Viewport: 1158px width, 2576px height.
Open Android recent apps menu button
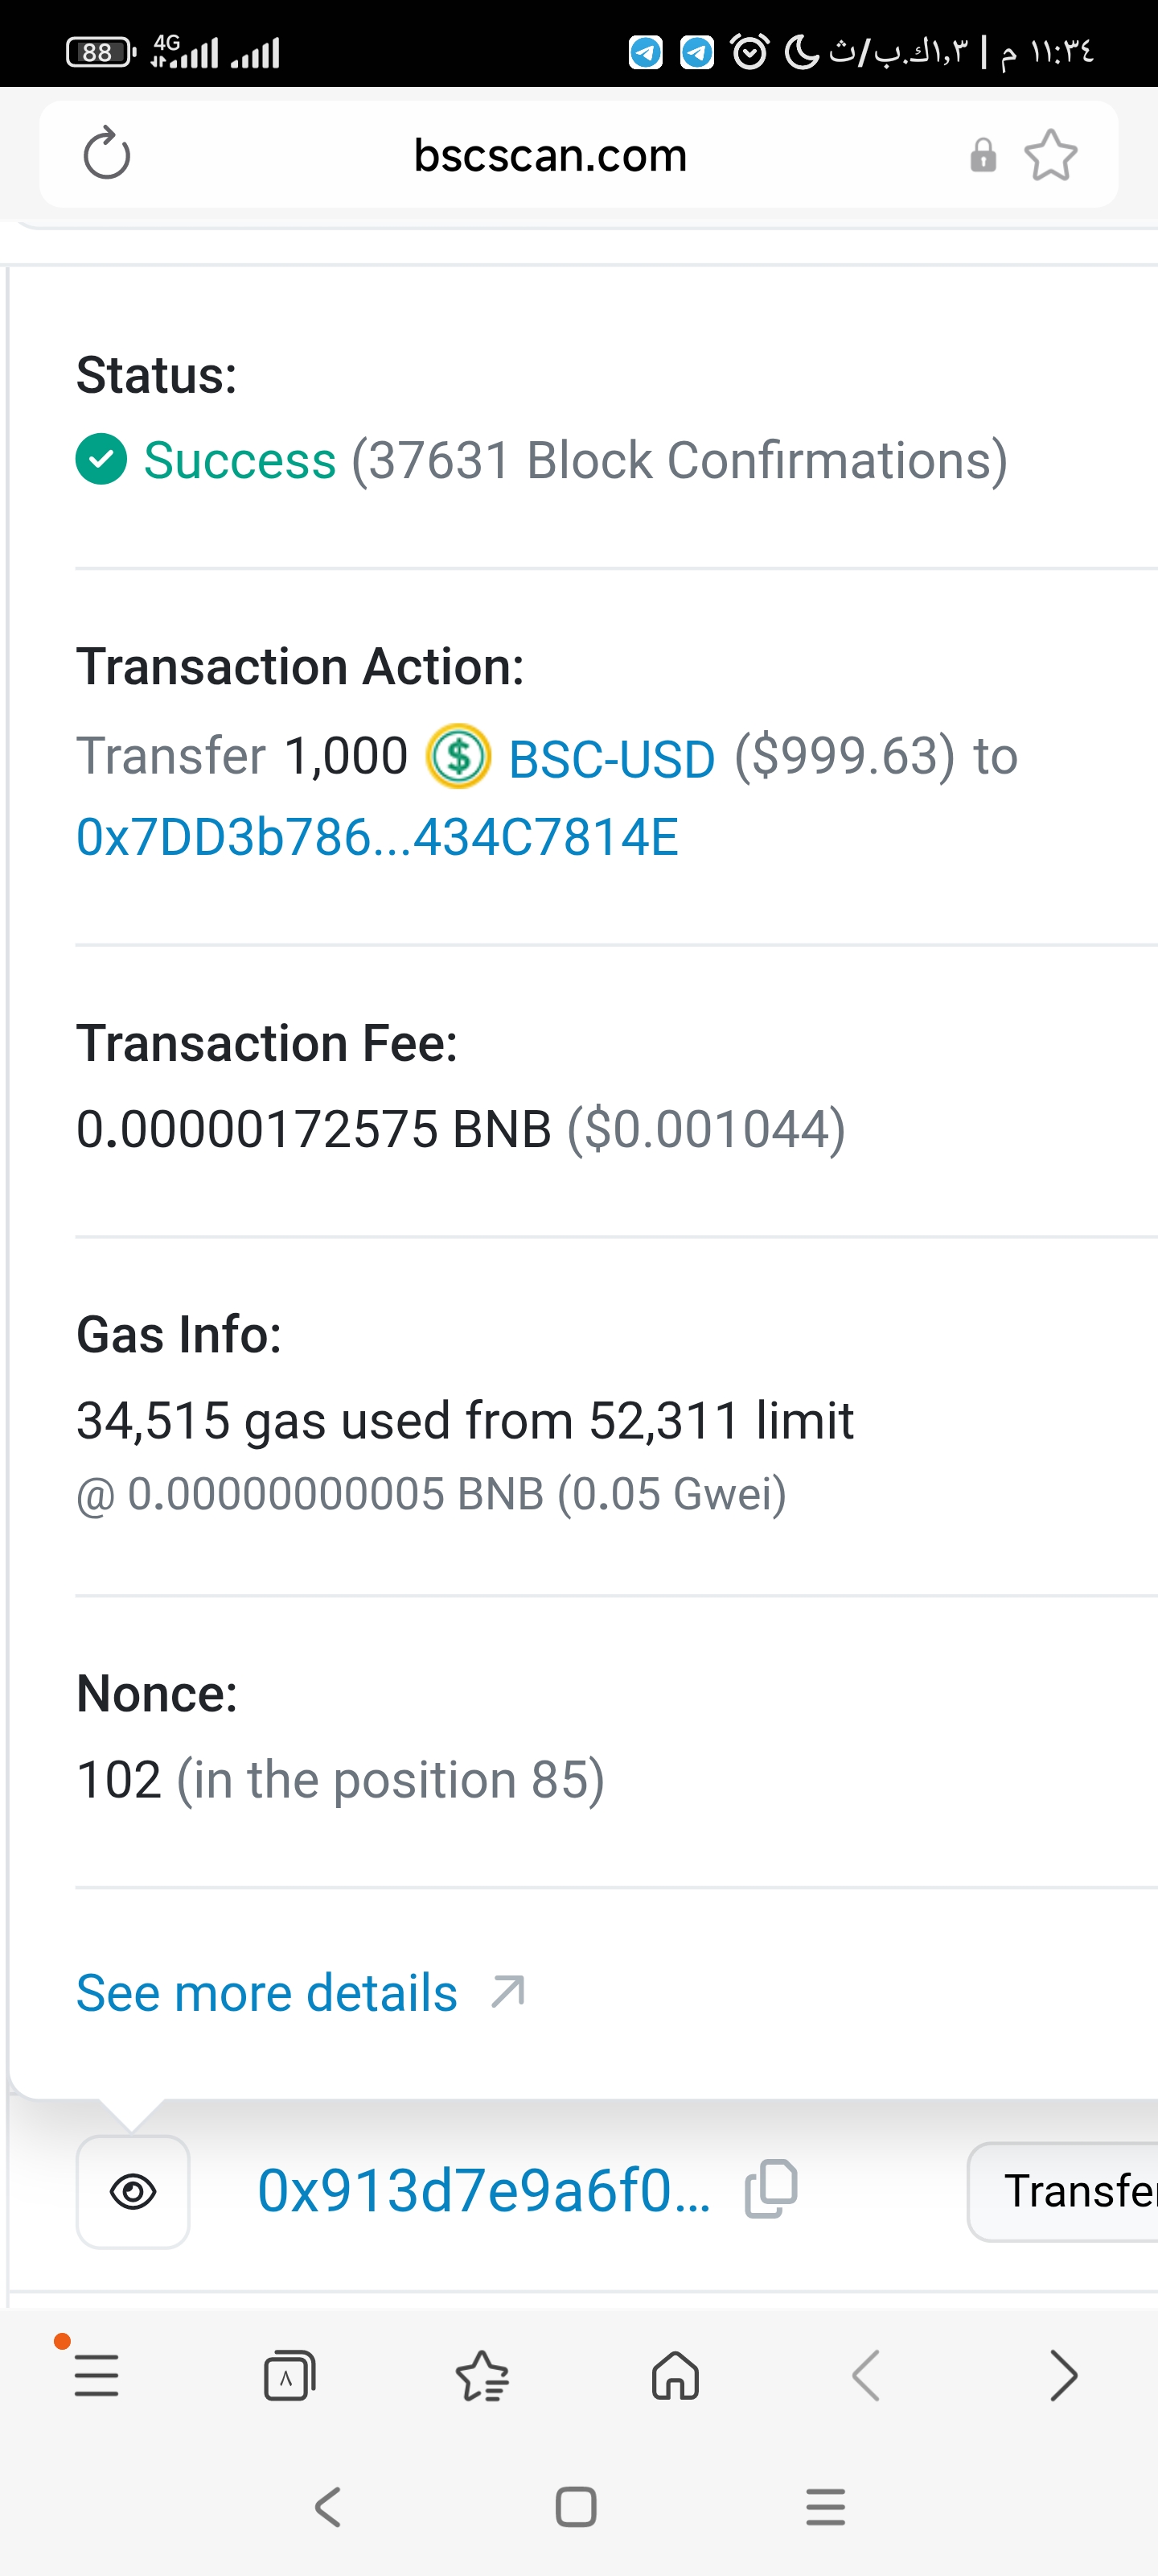(x=825, y=2506)
